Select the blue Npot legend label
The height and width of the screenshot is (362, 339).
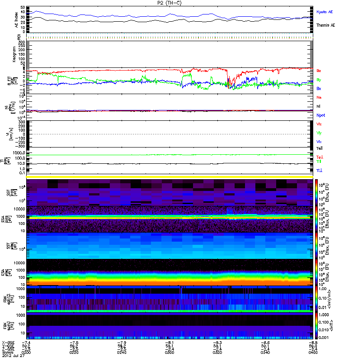click(x=321, y=115)
